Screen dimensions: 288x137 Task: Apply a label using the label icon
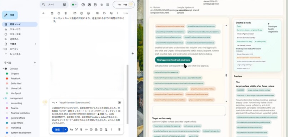[x=104, y=13]
